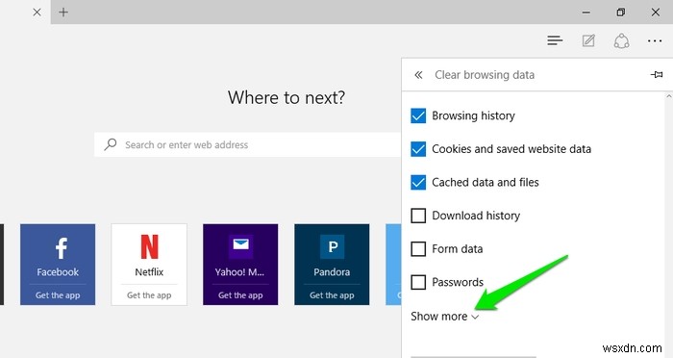Screen dimensions: 673x358
Task: Check the Passwords checkbox
Action: (x=418, y=282)
